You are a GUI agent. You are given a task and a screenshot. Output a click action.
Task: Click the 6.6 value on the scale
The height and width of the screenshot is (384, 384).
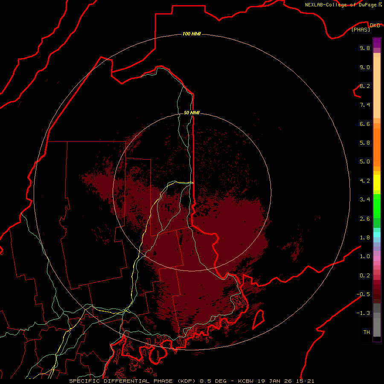click(x=365, y=124)
